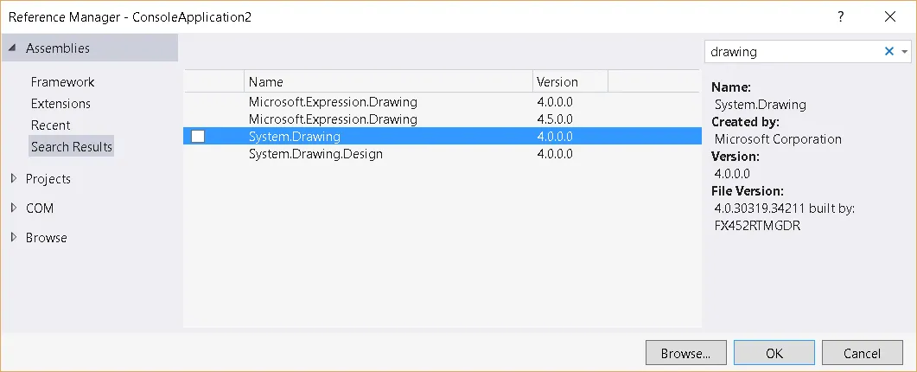Click the Browse... button
Viewport: 917px width, 372px height.
[x=685, y=353]
